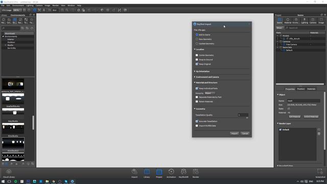Click the Import button in the dialog
The image size is (327, 184).
tap(235, 133)
